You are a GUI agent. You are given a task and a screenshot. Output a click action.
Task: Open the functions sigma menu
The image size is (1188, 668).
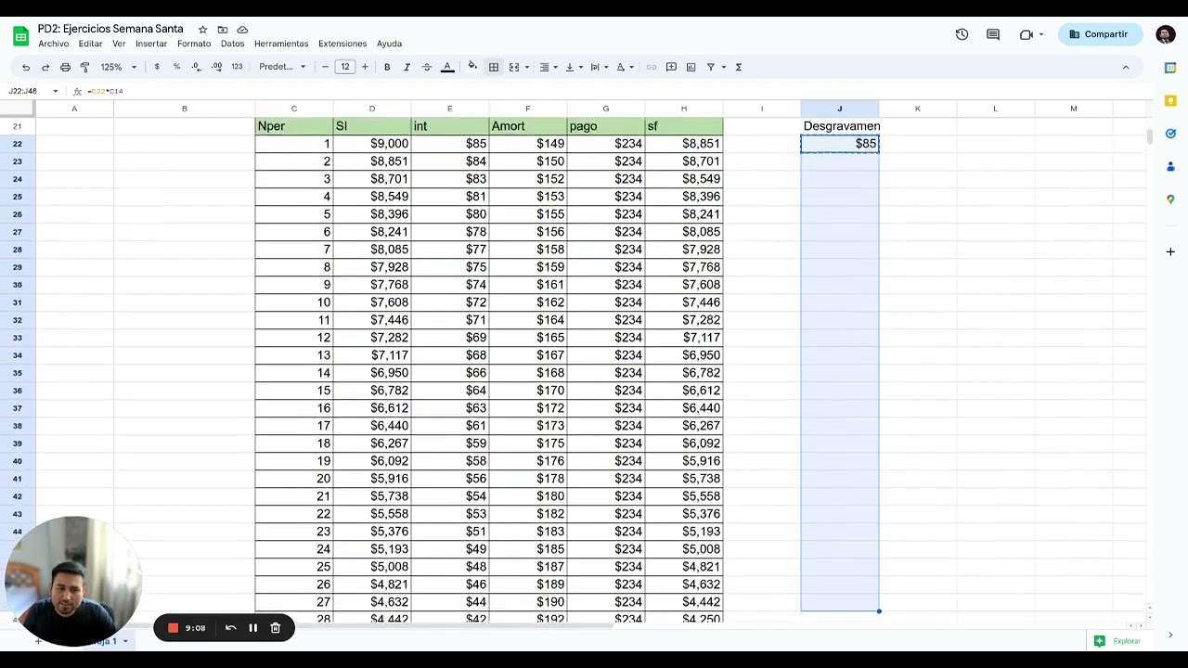(739, 67)
